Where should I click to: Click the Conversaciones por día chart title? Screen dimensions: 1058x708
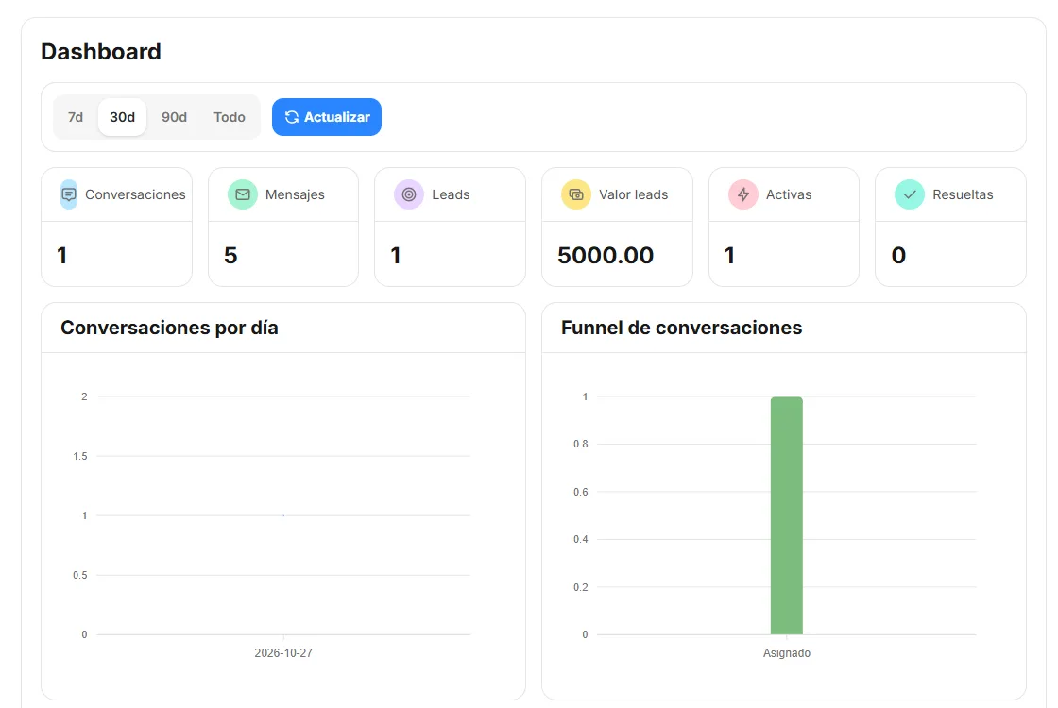coord(169,328)
